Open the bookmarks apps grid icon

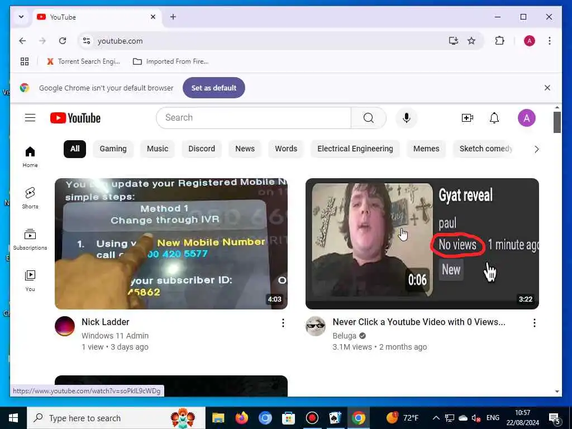[25, 61]
